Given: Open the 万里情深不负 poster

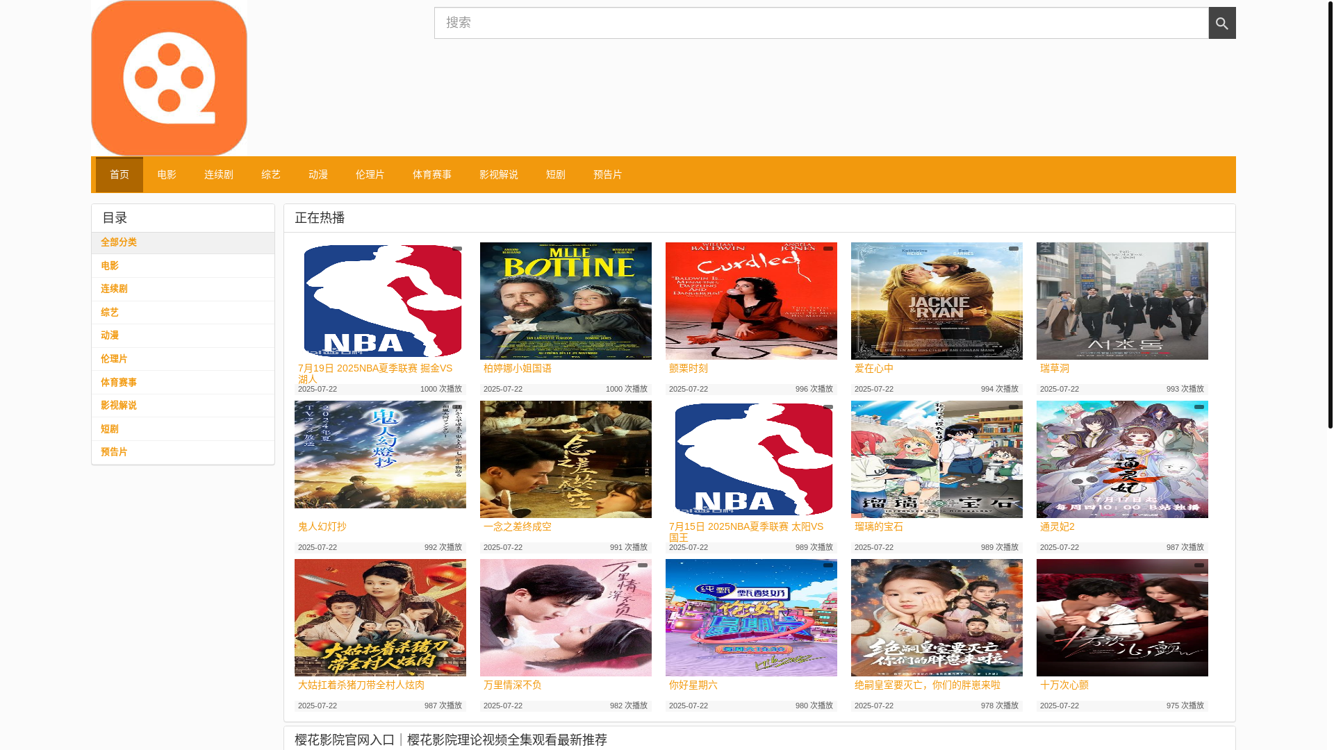Looking at the screenshot, I should pos(566,617).
